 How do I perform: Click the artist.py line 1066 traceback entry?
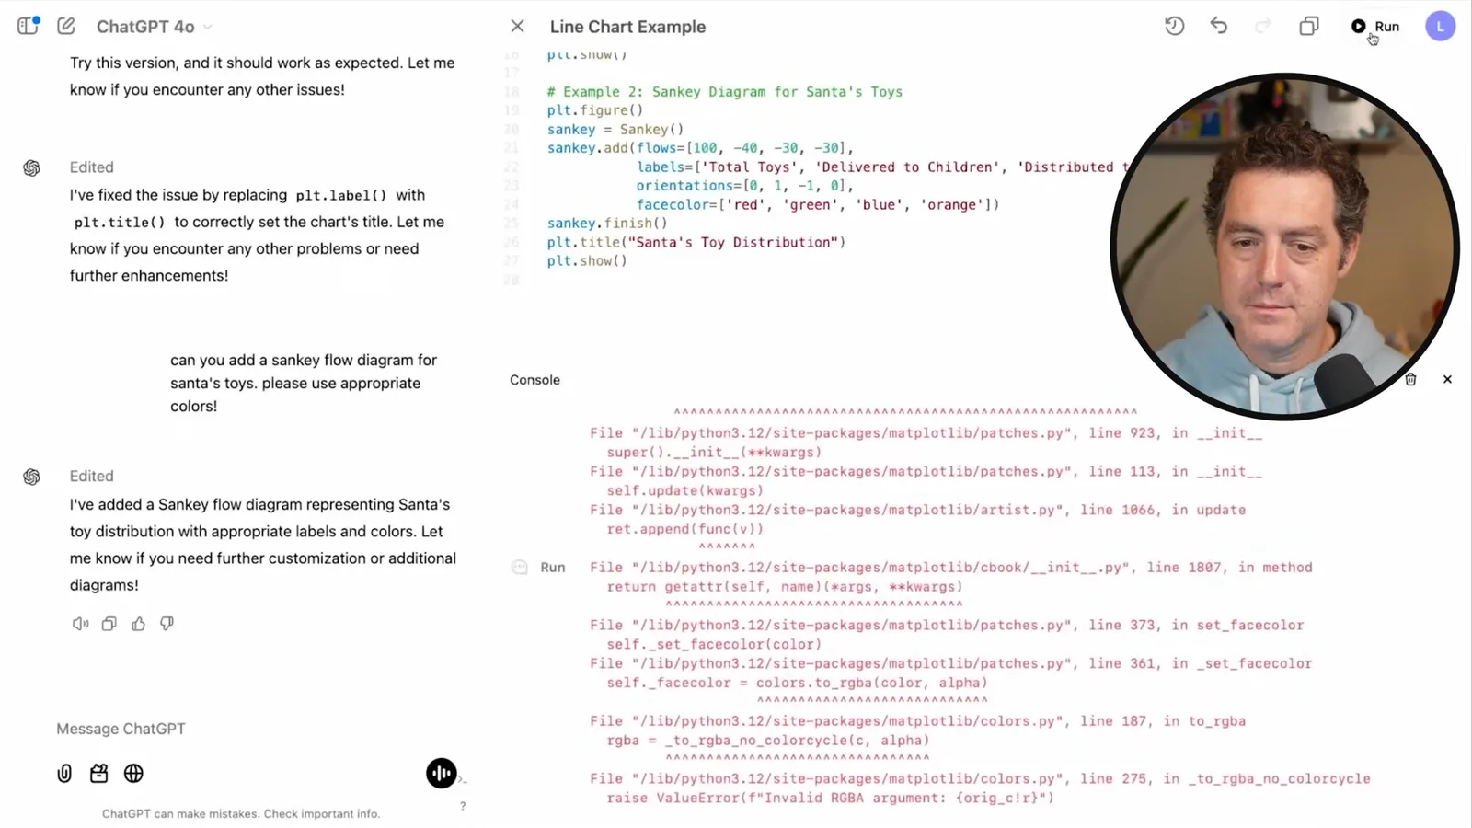click(917, 510)
